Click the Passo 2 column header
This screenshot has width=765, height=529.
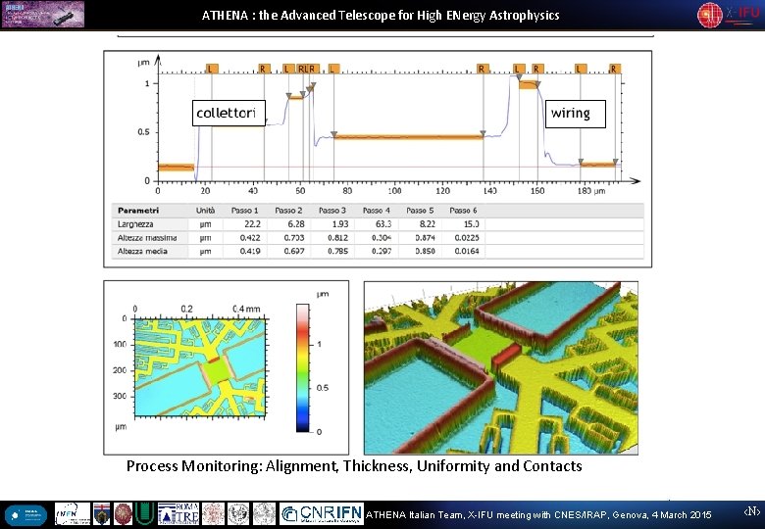tap(288, 211)
